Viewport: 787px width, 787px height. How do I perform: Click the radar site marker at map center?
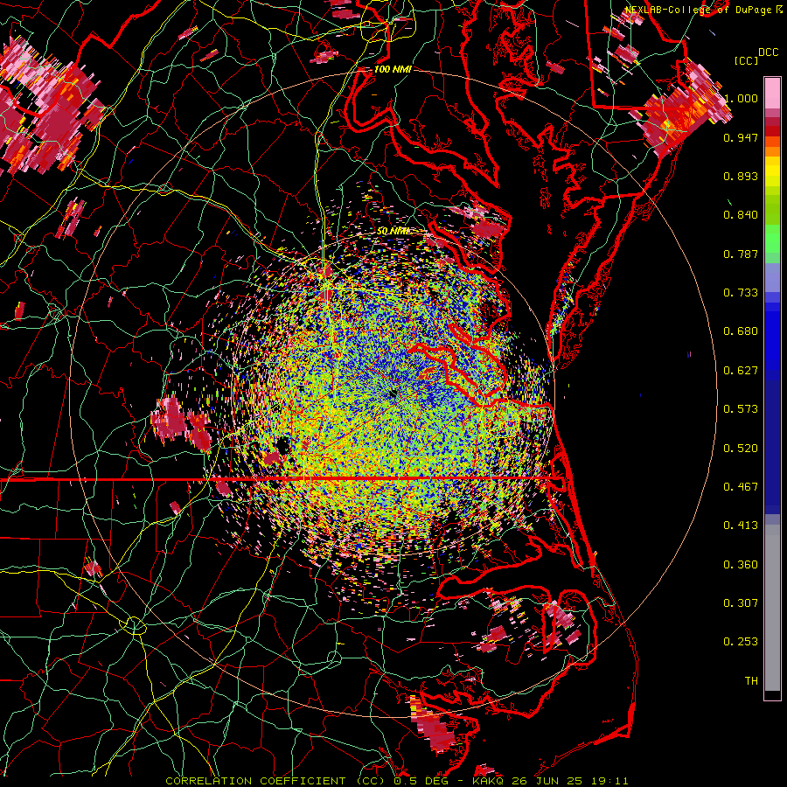tap(393, 395)
